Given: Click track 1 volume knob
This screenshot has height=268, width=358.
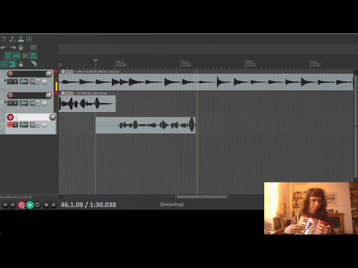Looking at the screenshot, I should pyautogui.click(x=49, y=74).
